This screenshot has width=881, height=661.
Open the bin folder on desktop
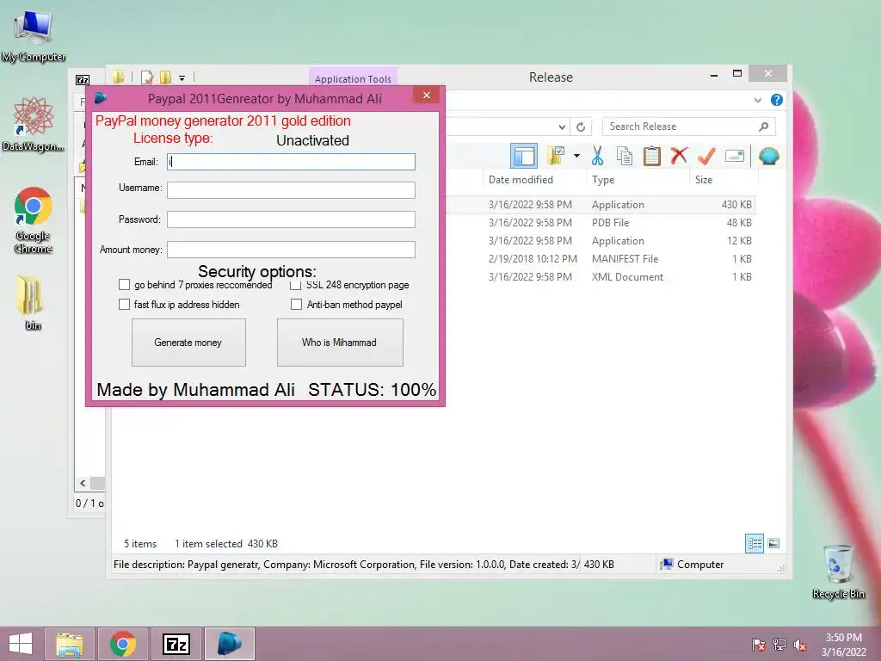pos(32,302)
